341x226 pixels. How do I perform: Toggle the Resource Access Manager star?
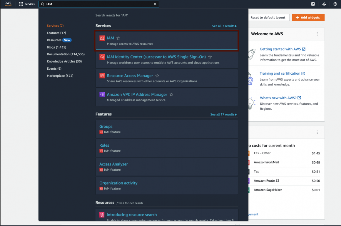click(x=157, y=76)
